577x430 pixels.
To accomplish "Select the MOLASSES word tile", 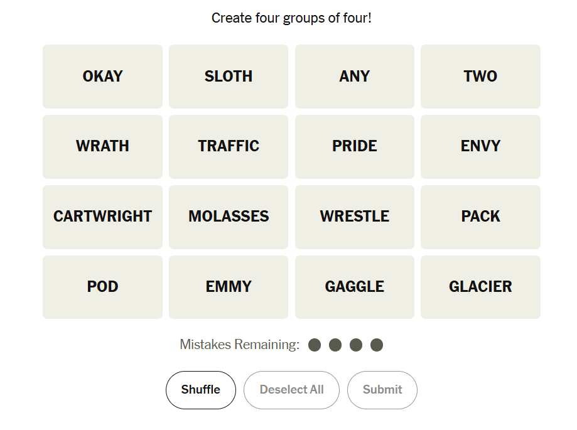I will pyautogui.click(x=229, y=217).
